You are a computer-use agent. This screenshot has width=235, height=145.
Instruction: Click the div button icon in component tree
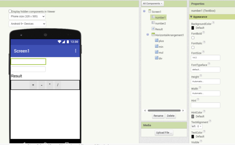156,58
